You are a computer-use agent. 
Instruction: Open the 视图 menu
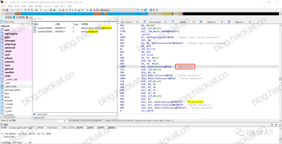[30, 6]
